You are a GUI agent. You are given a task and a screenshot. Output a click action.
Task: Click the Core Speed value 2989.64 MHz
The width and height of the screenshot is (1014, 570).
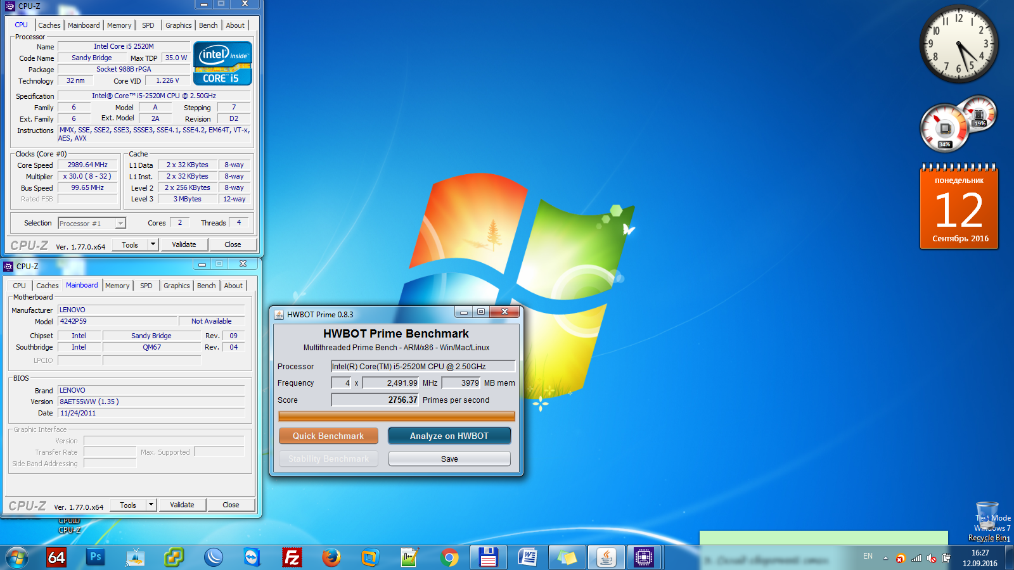(87, 165)
